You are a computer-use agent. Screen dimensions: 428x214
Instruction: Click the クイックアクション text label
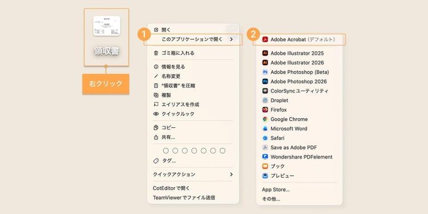pyautogui.click(x=174, y=174)
